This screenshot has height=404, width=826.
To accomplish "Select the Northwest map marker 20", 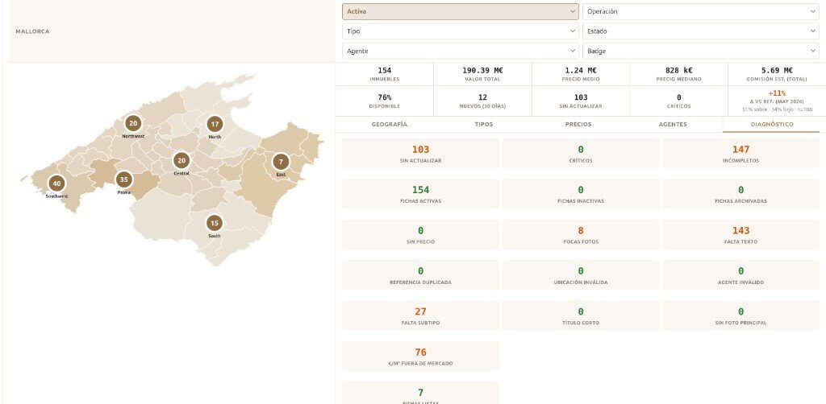I will (133, 123).
